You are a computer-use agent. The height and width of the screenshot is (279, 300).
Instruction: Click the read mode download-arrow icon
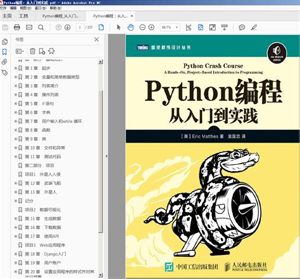[224, 27]
